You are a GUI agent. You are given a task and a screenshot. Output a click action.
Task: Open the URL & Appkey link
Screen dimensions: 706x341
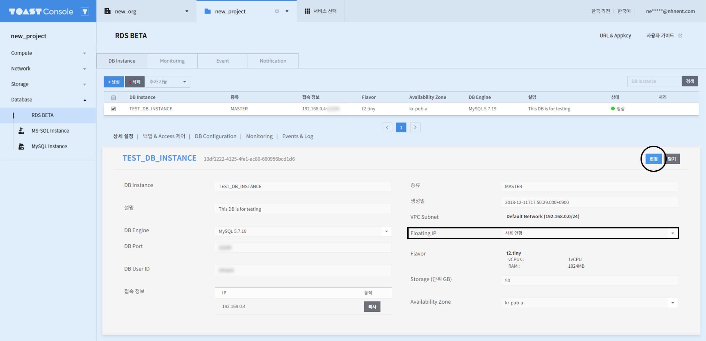click(x=615, y=35)
